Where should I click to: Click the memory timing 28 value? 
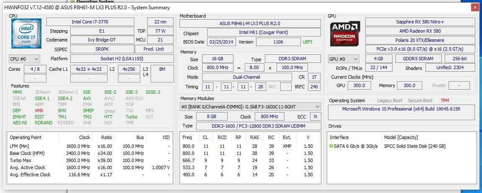tap(260, 87)
